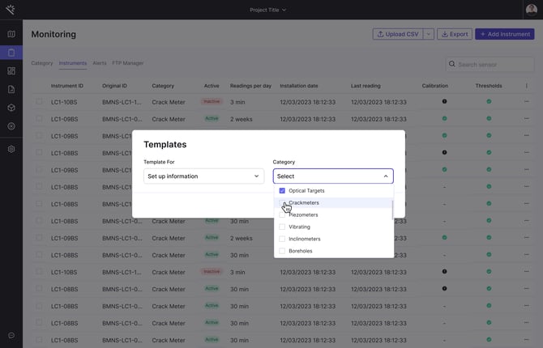Click the Calibration column header

tap(435, 86)
